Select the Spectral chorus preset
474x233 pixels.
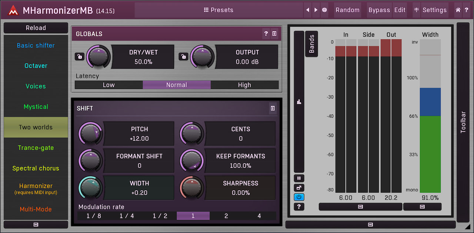tap(36, 168)
